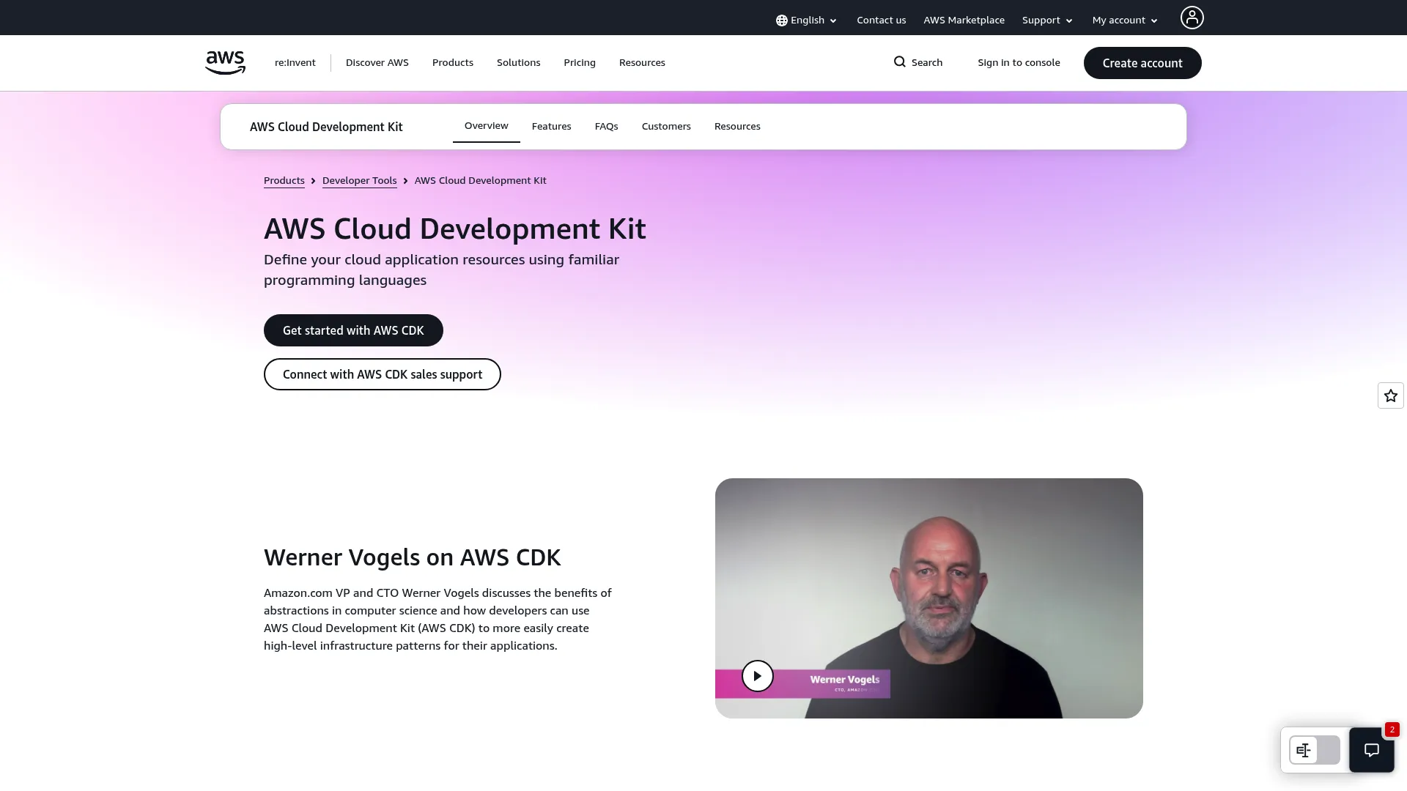Screen dimensions: 1407x791
Task: Click the Create account button
Action: pyautogui.click(x=1142, y=63)
